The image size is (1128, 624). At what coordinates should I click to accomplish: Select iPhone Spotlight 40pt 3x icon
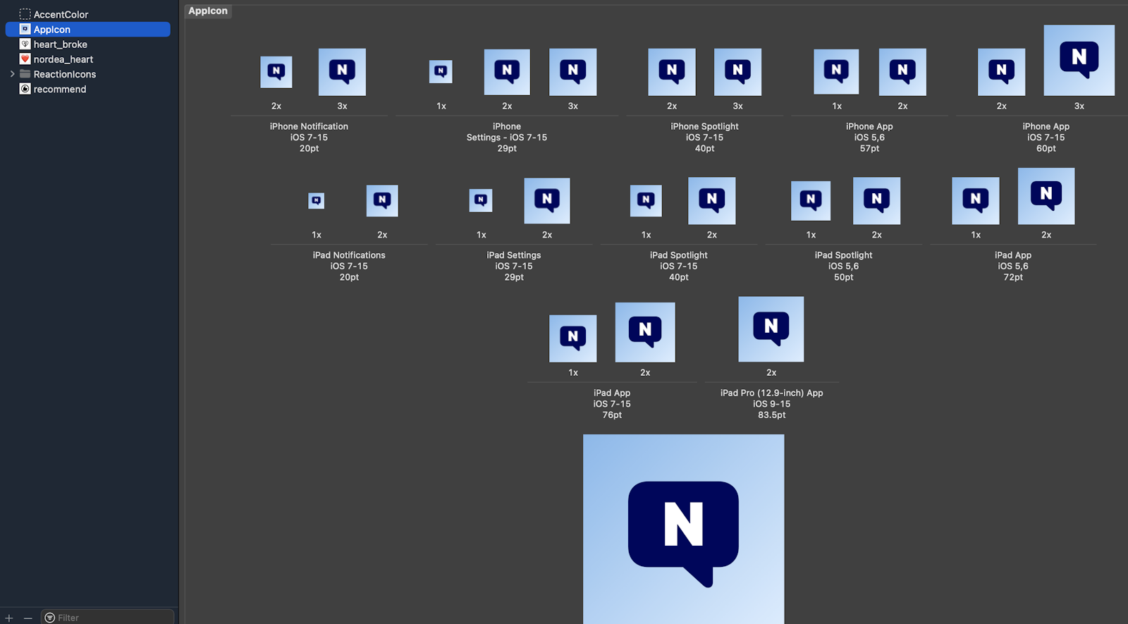737,72
